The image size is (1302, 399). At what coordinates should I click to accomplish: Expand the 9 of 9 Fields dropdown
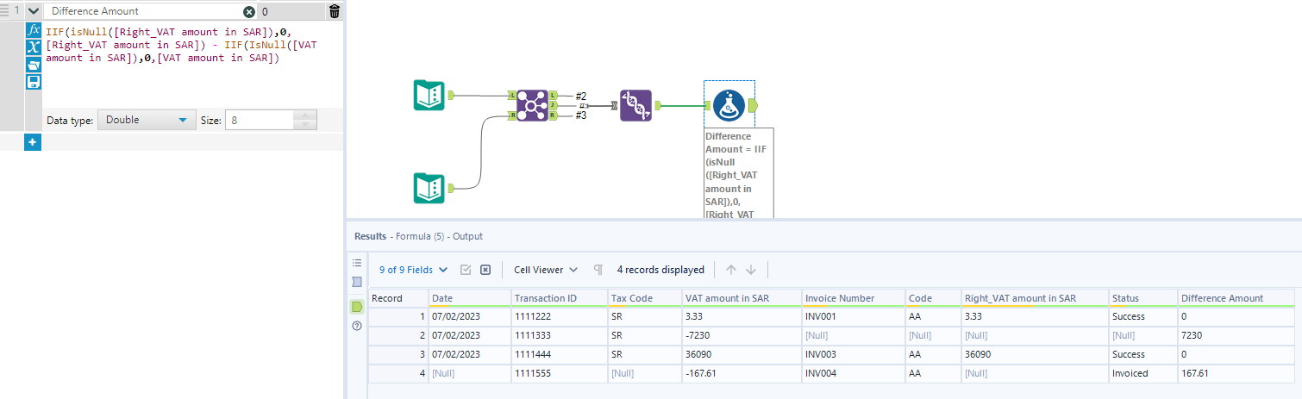point(413,270)
